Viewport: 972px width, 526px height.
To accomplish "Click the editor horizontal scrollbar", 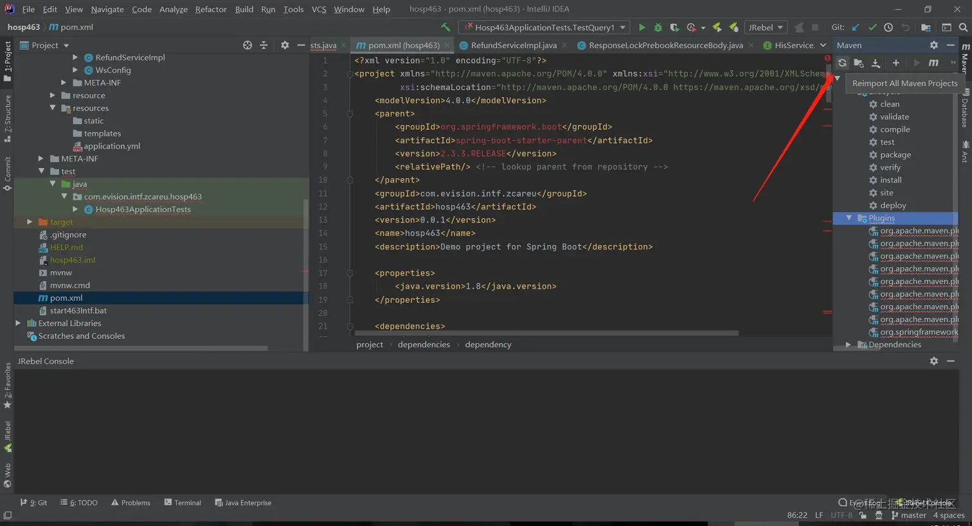I will [x=546, y=333].
